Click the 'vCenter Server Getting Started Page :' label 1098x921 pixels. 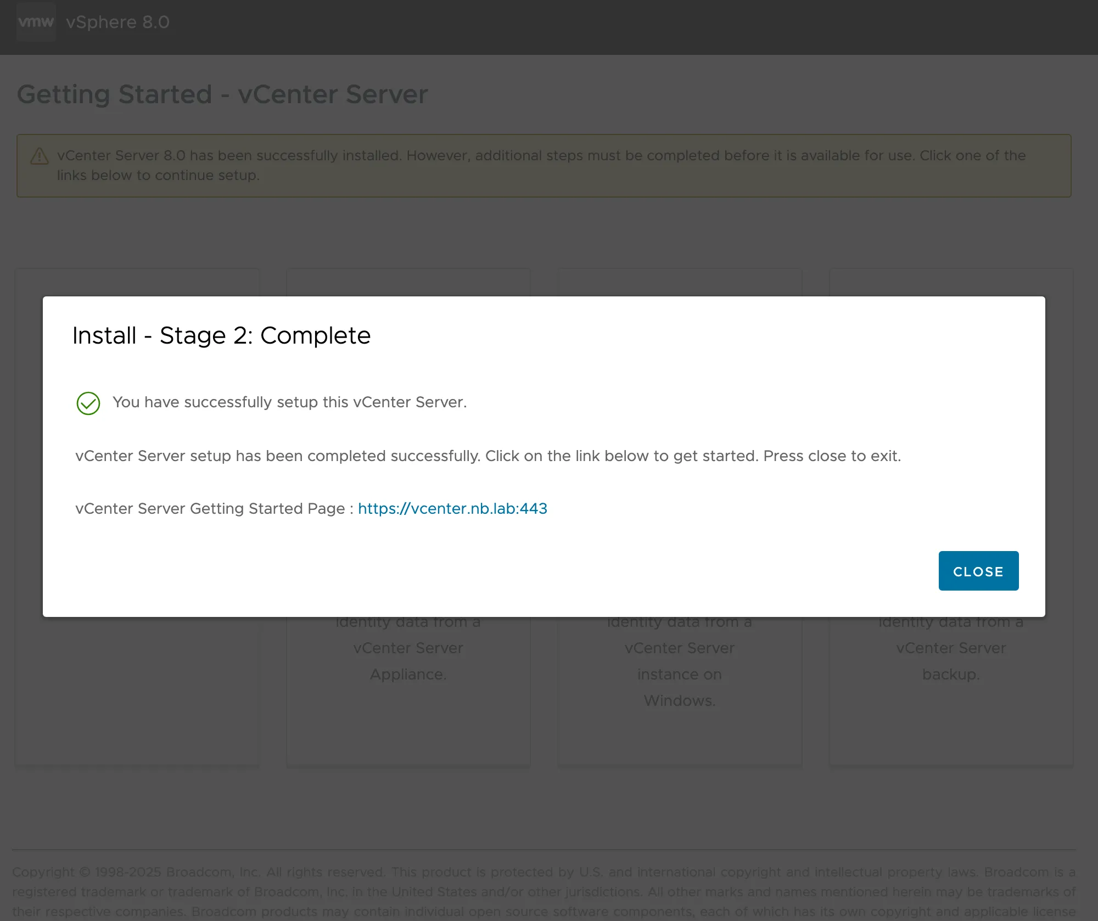tap(214, 508)
